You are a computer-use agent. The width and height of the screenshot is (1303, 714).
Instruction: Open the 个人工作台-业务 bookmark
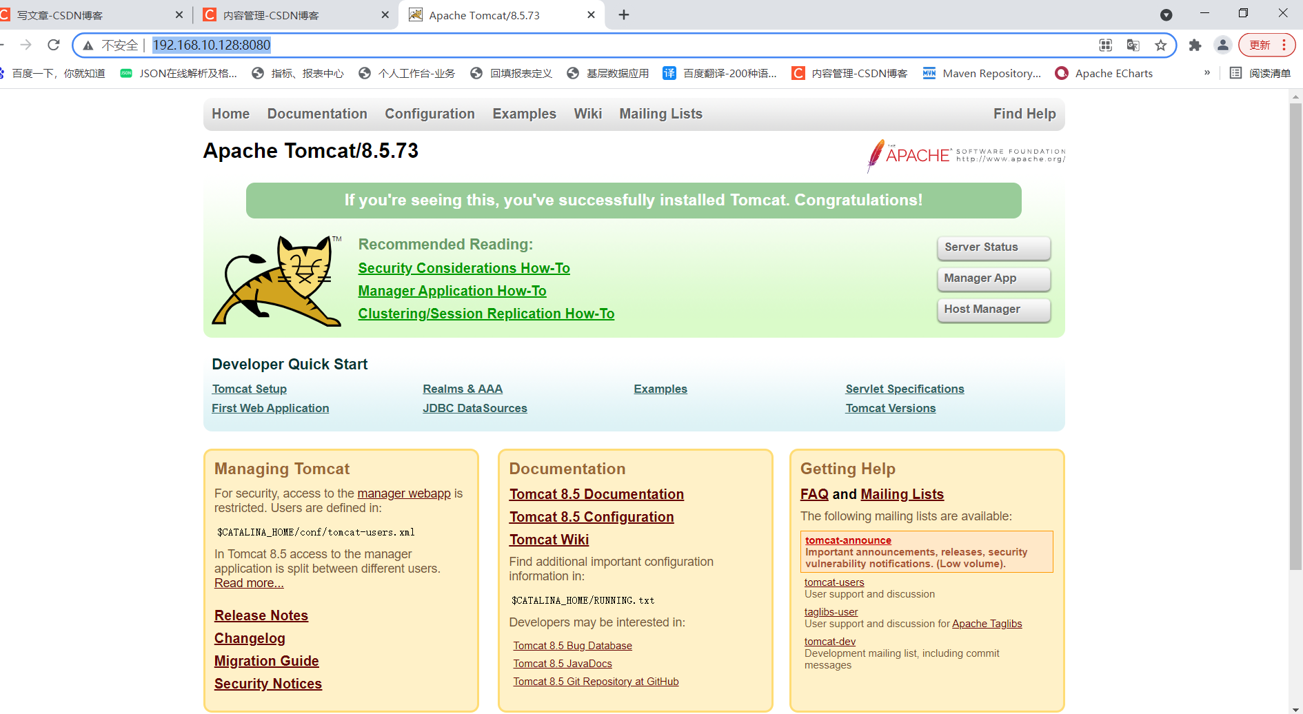(407, 73)
